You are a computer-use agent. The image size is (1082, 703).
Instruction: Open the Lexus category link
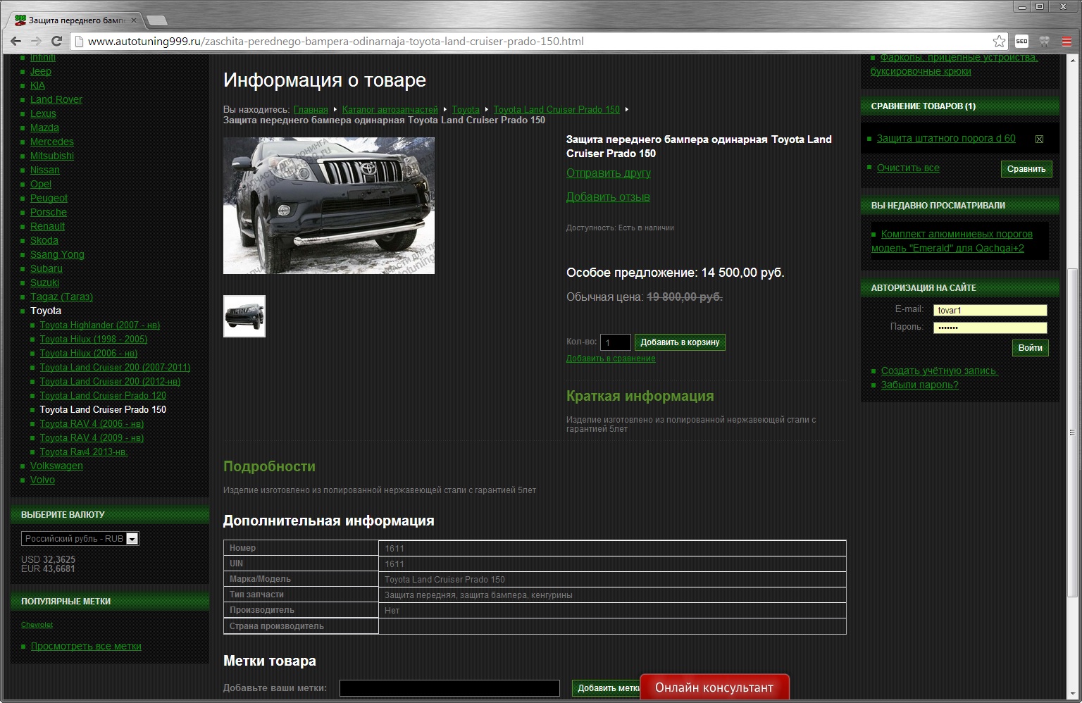click(43, 113)
